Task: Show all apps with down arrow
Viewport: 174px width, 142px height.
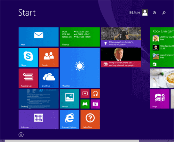Action: click(x=21, y=135)
